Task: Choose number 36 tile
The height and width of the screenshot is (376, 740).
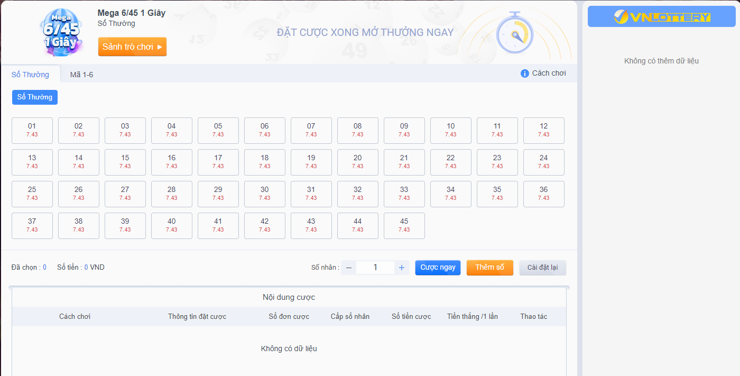Action: 543,194
